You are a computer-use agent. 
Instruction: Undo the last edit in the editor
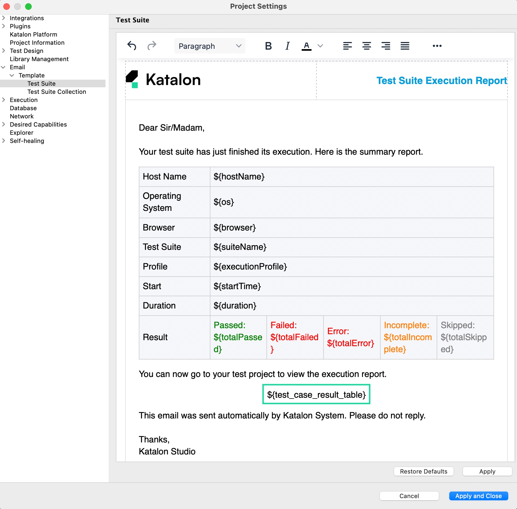[x=132, y=46]
